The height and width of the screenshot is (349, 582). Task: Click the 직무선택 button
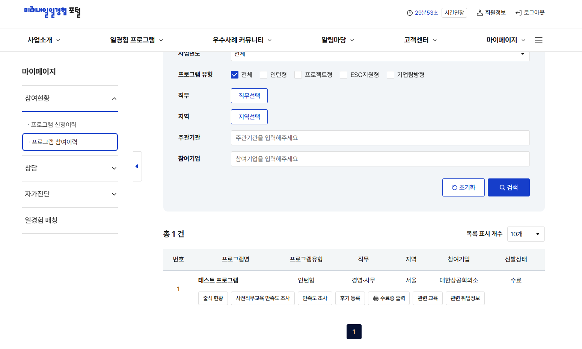[x=249, y=96]
